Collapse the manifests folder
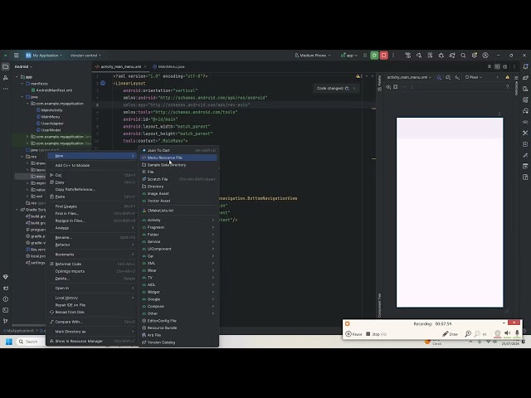Viewport: 531px width, 398px height. pos(22,84)
